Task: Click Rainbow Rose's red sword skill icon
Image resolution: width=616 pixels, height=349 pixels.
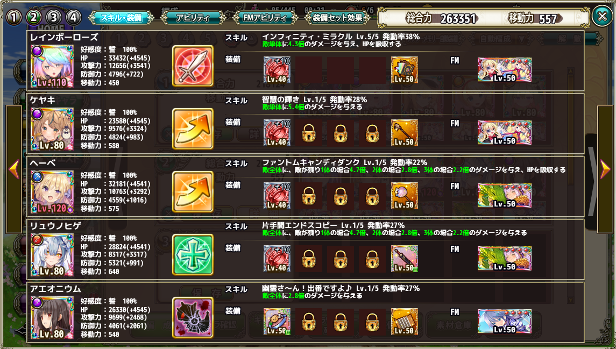Action: [193, 66]
